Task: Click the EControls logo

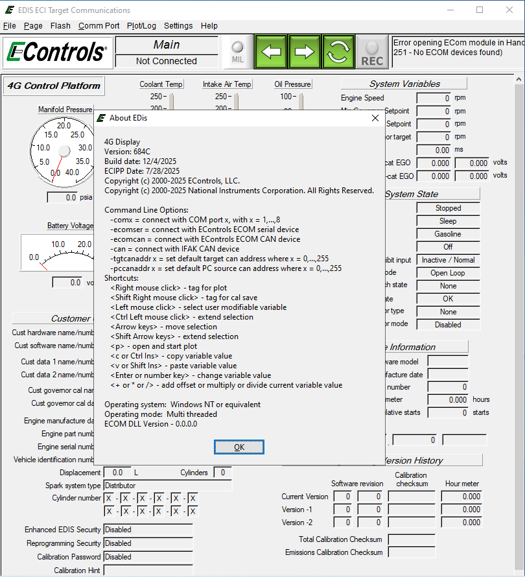Action: pyautogui.click(x=58, y=52)
